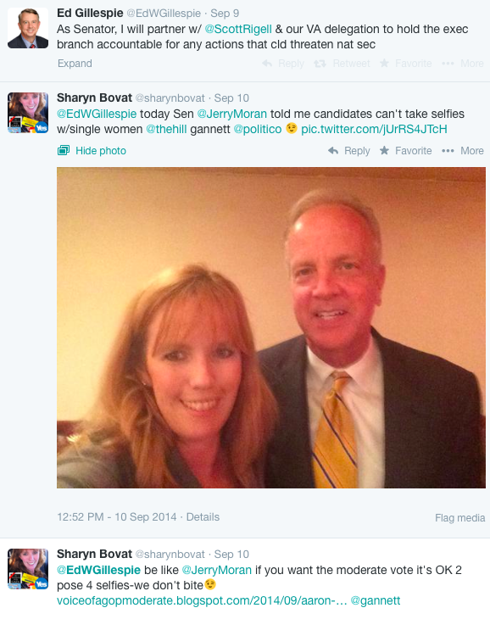This screenshot has height=619, width=490.
Task: Open the voiceofagopmoderate.blogspot.com link
Action: [202, 601]
